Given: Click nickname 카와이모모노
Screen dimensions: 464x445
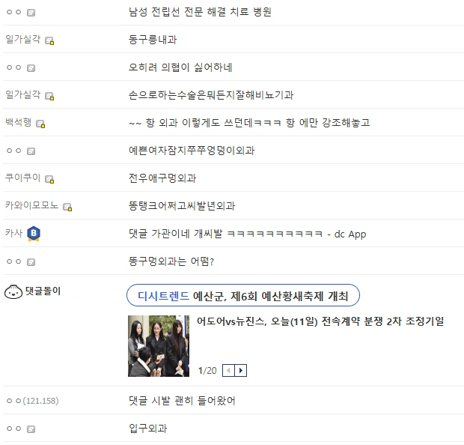Looking at the screenshot, I should click(x=31, y=205).
